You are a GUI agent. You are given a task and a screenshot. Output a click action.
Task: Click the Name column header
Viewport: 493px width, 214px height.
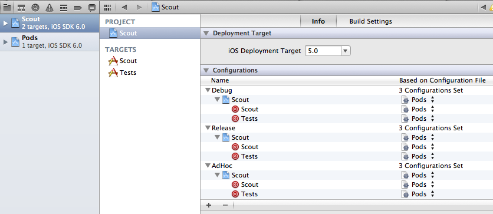point(220,80)
